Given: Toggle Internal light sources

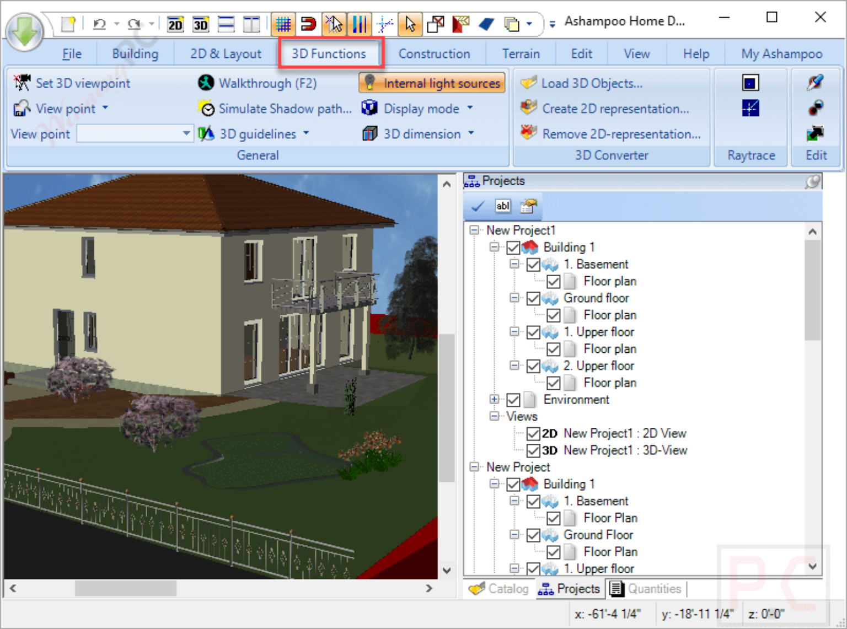Looking at the screenshot, I should point(432,83).
